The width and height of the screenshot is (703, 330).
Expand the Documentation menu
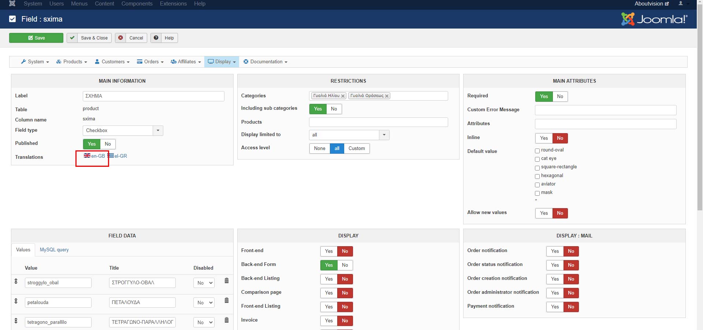(x=265, y=62)
